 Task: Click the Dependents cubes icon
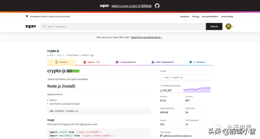153,62
